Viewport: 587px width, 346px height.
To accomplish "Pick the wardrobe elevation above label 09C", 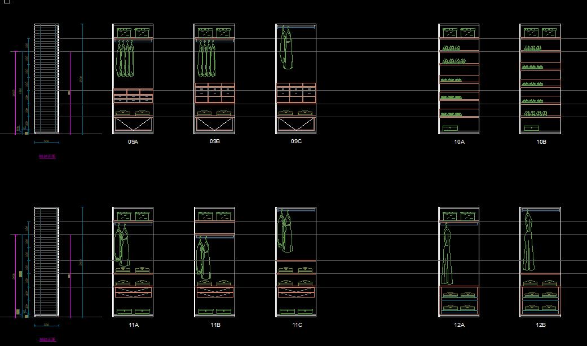I will [295, 79].
